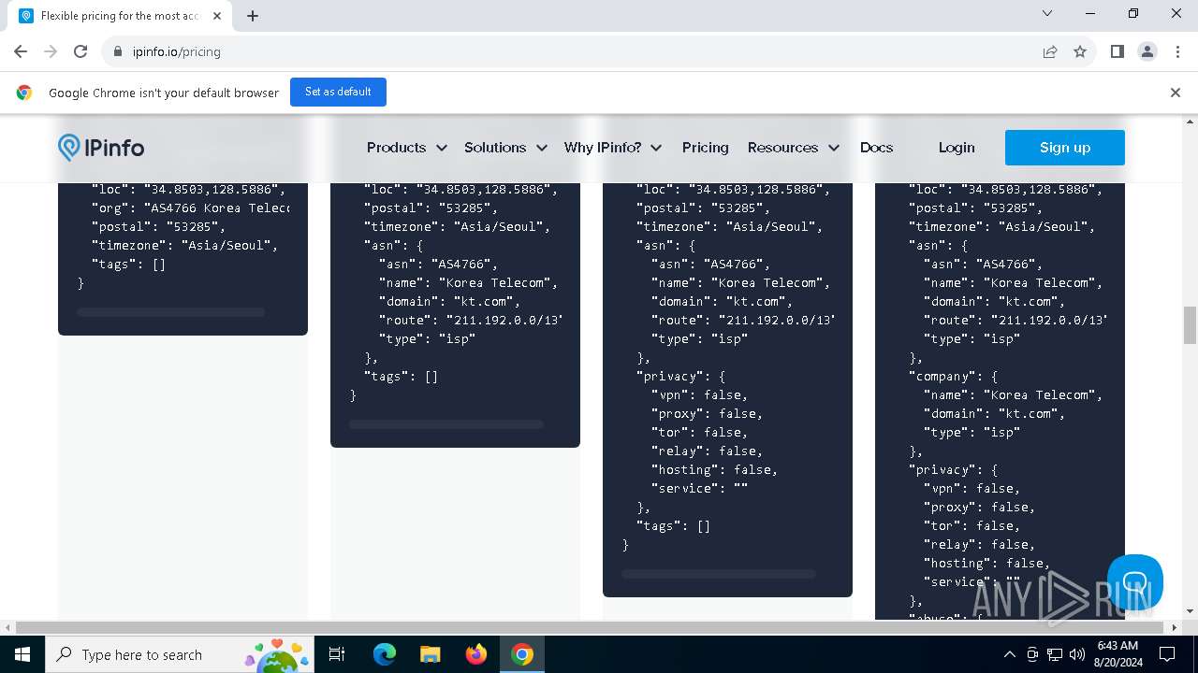The image size is (1198, 673).
Task: Dismiss the default browser notification bar
Action: (x=1176, y=93)
